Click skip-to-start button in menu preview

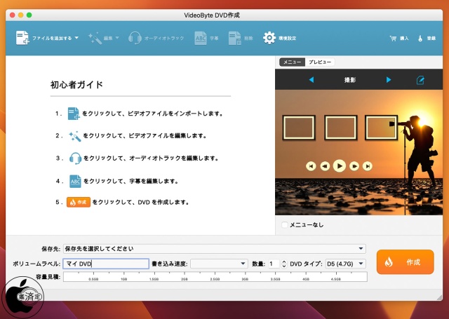click(x=311, y=166)
